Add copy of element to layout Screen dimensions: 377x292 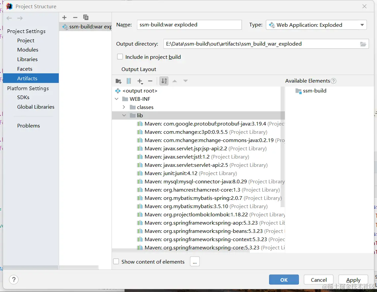(140, 81)
